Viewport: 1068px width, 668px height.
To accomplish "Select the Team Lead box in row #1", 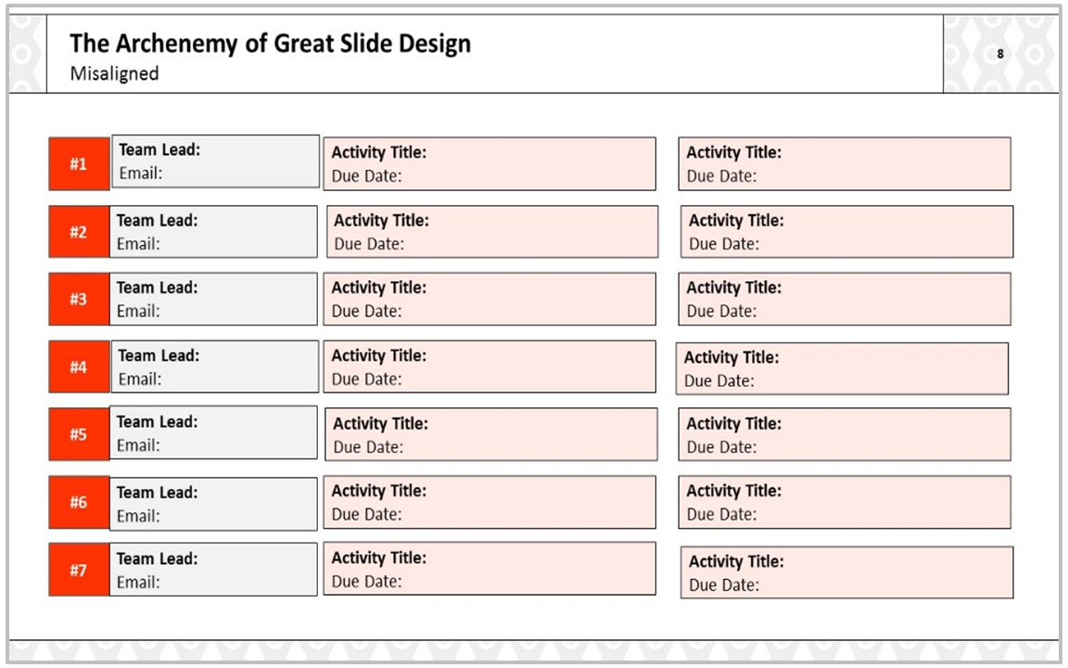I will (215, 161).
